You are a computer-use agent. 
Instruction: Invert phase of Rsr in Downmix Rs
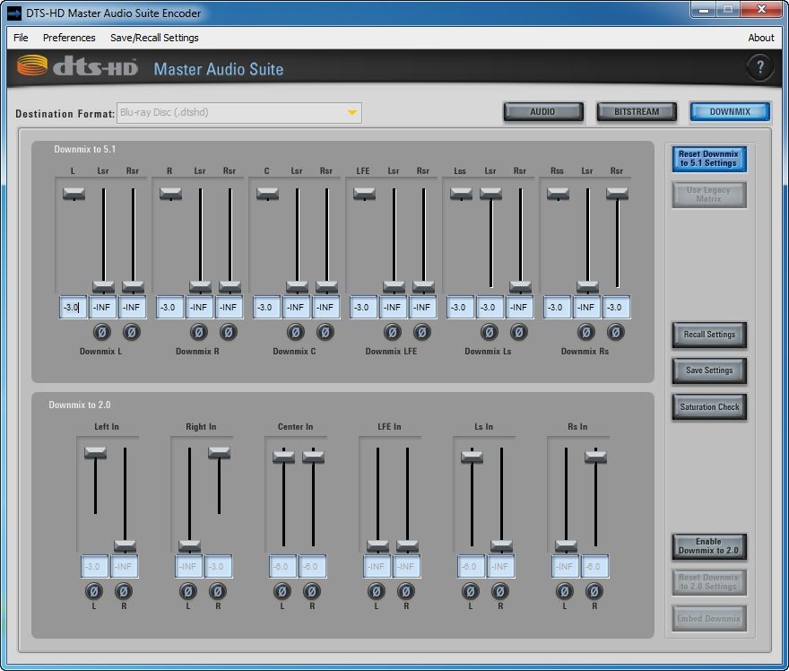coord(616,332)
